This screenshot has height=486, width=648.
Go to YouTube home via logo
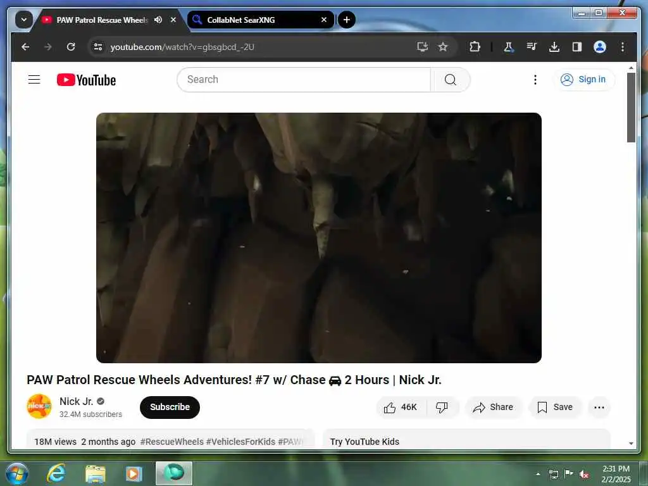(86, 80)
